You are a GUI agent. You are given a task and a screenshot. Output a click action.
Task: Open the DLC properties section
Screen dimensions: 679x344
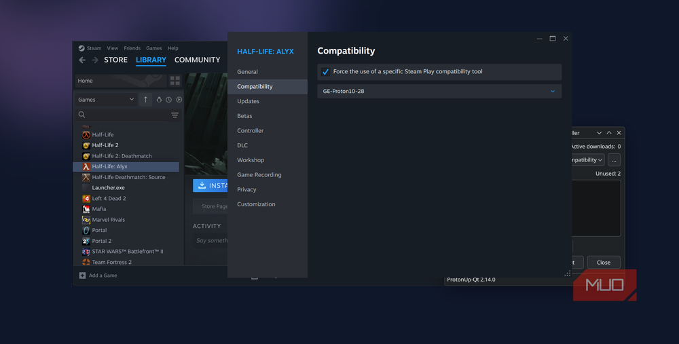(268, 145)
